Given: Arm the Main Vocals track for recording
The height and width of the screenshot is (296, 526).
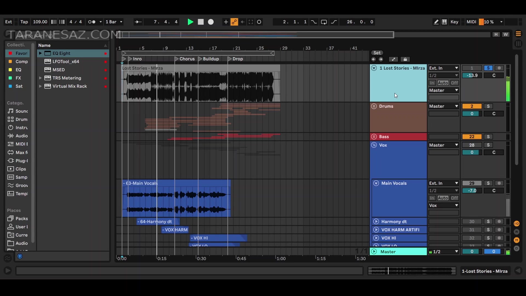Looking at the screenshot, I should (499, 183).
